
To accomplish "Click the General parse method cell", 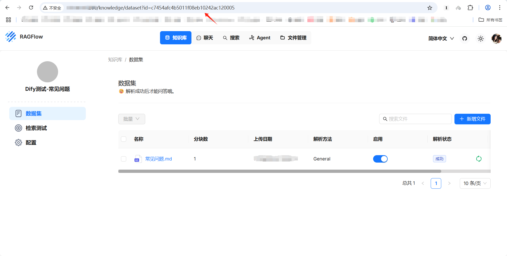I will [322, 159].
